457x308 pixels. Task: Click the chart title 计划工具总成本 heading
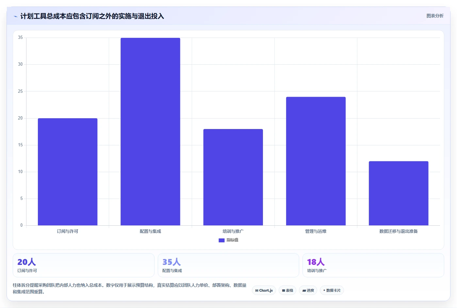[92, 16]
